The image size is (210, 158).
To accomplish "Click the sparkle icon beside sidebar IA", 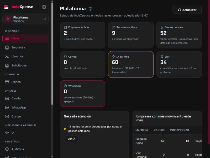I will [x=7, y=133].
